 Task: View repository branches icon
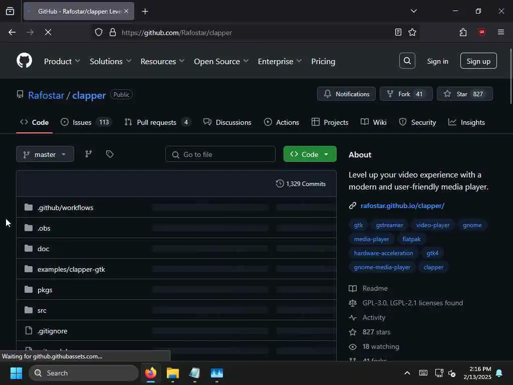pyautogui.click(x=88, y=154)
